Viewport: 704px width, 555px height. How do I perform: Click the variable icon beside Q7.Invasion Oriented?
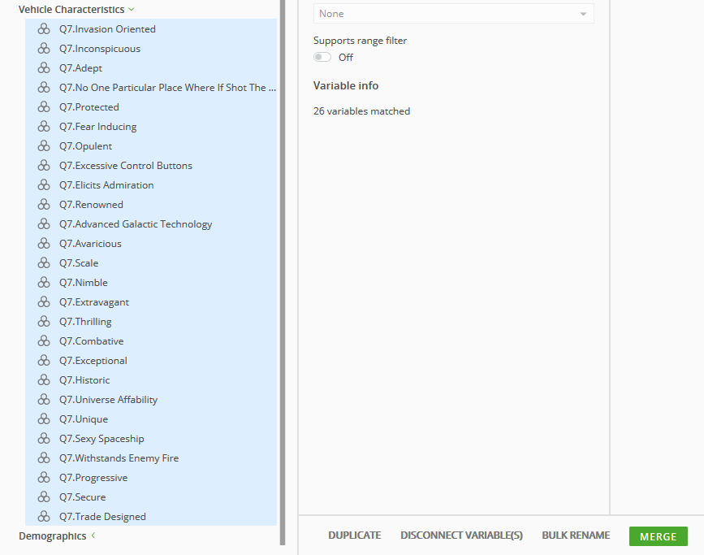(x=44, y=28)
